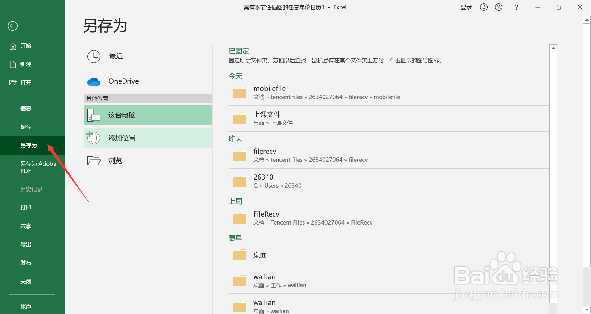Click the back arrow circle icon
The image size is (591, 314).
click(13, 26)
